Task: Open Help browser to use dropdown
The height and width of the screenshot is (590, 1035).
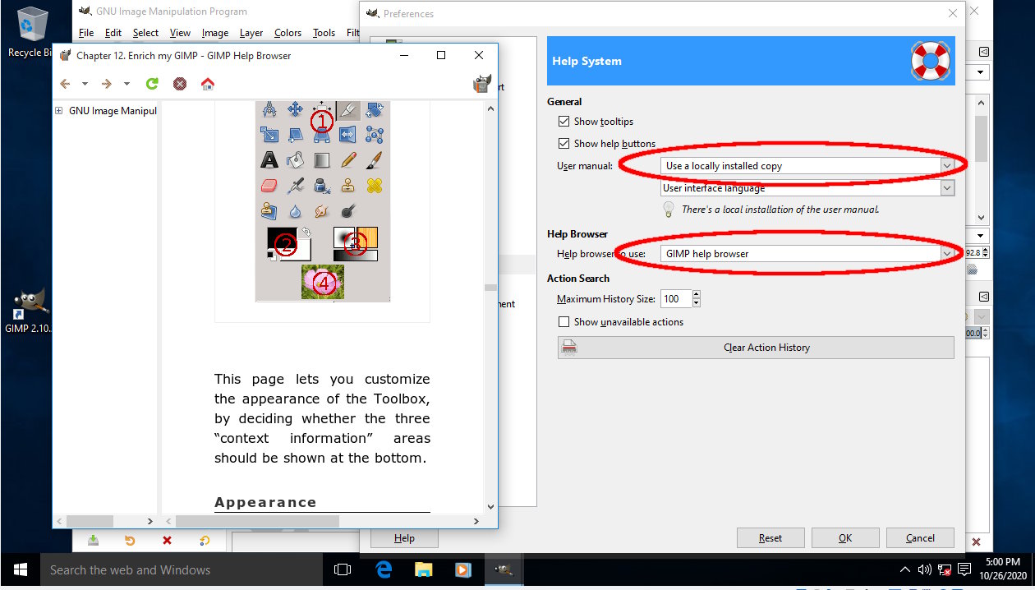Action: 807,254
